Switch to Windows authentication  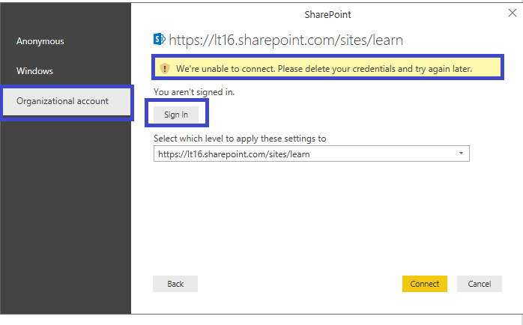pos(35,71)
